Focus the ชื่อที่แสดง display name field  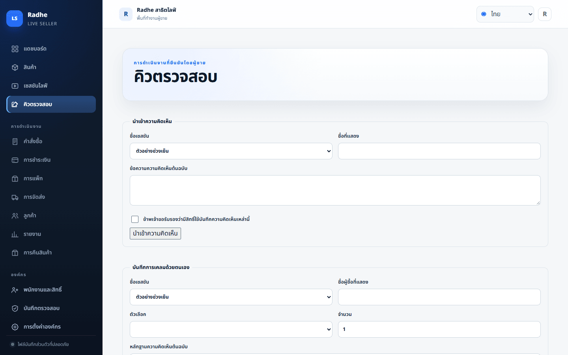(439, 151)
